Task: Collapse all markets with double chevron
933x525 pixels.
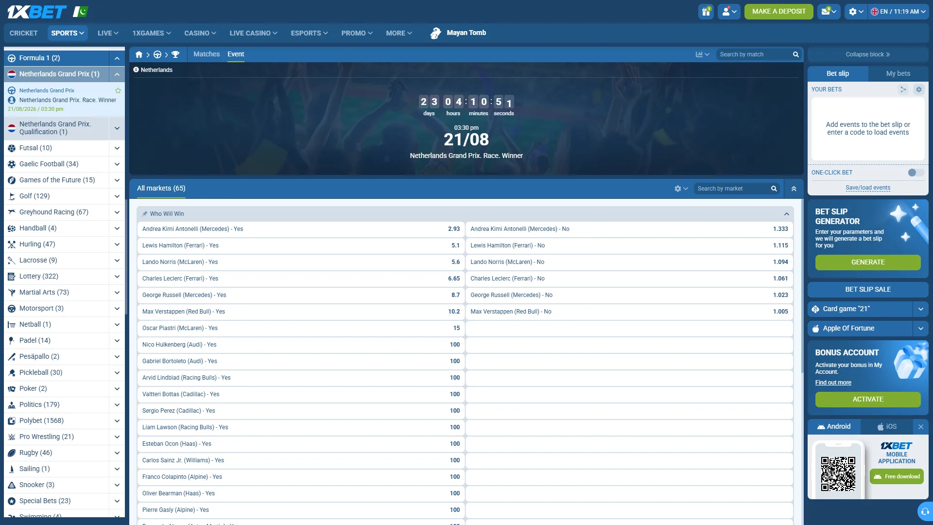Action: click(x=794, y=189)
